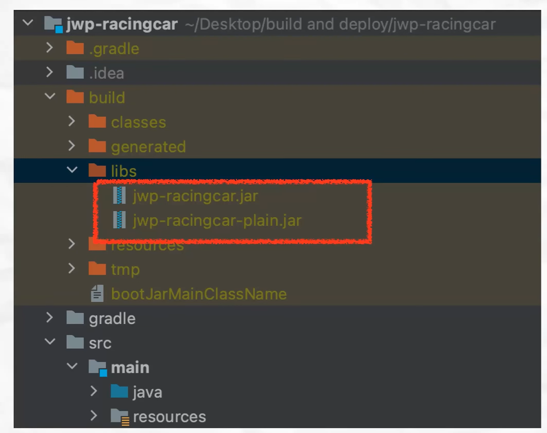The height and width of the screenshot is (433, 547).
Task: Select the src label
Action: pos(100,343)
